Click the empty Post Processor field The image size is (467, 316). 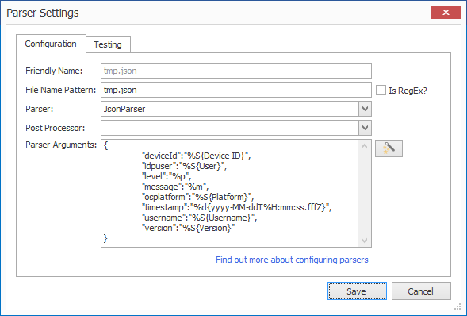pos(230,128)
